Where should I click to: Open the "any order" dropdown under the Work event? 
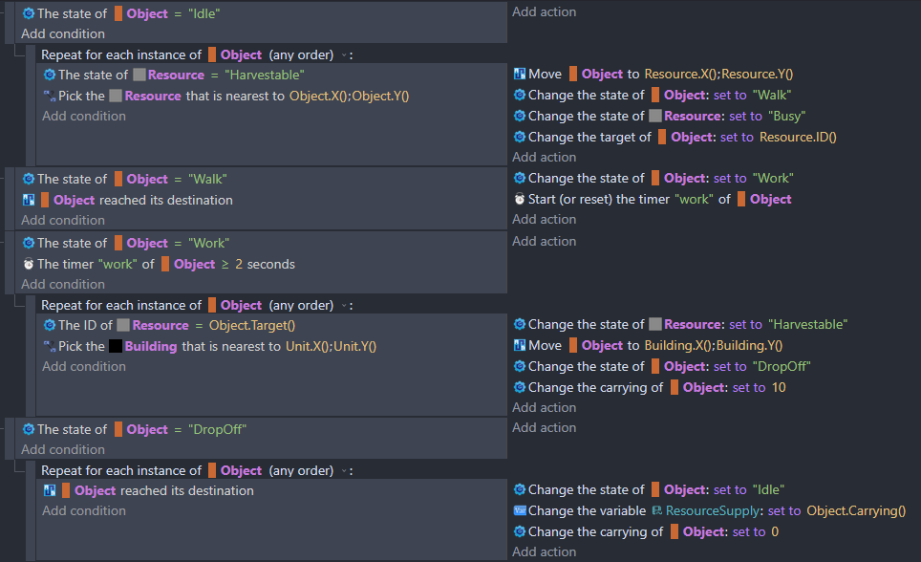click(344, 306)
